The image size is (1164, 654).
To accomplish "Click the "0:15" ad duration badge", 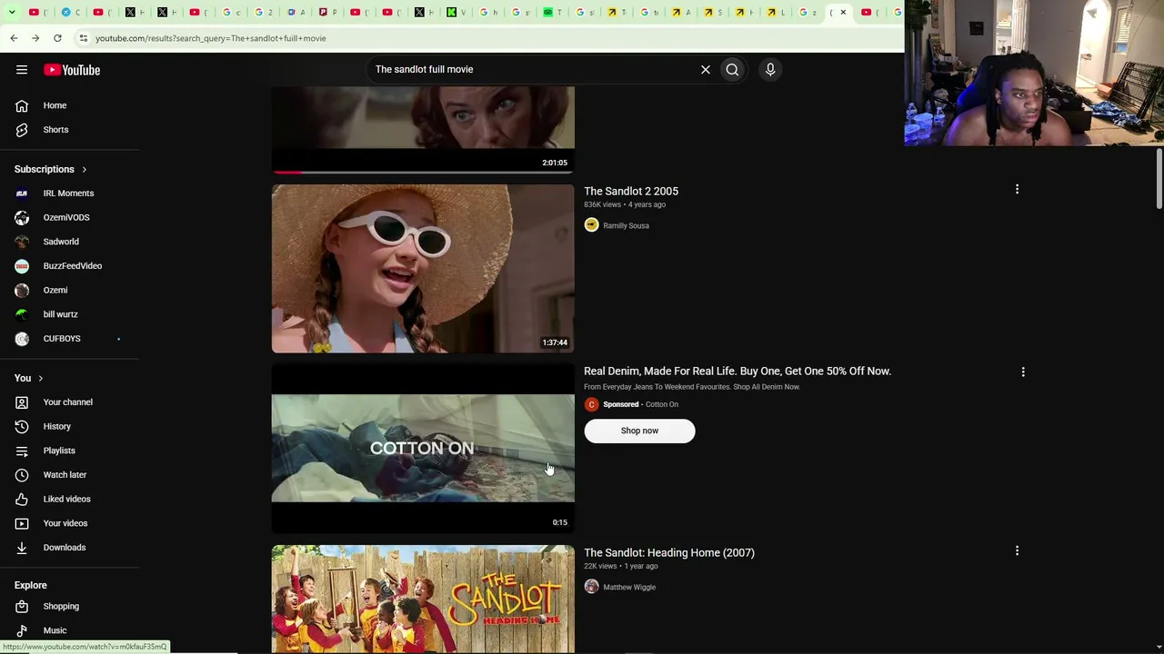I will point(560,523).
